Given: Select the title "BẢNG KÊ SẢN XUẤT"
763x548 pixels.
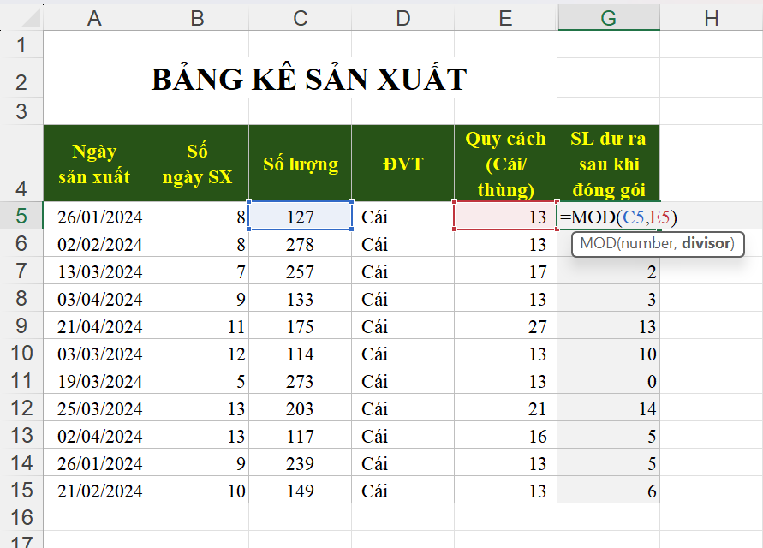Looking at the screenshot, I should pos(308,80).
